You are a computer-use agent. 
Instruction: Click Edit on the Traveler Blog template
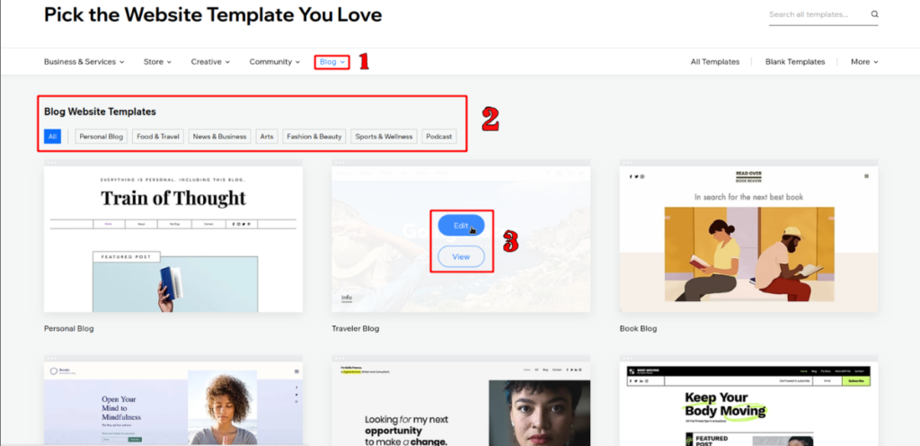[x=461, y=226]
